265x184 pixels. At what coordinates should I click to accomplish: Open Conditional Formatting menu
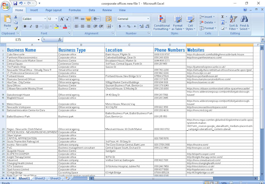[162, 23]
